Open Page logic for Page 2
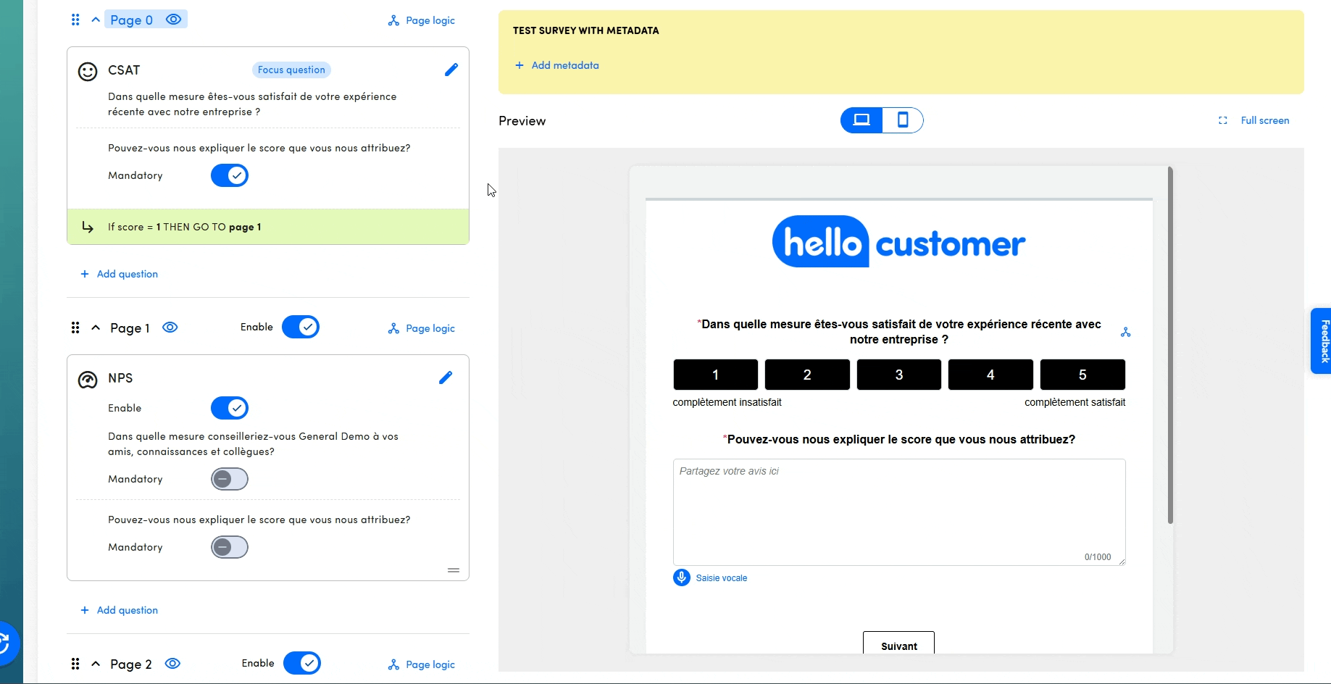The height and width of the screenshot is (684, 1331). (x=422, y=664)
